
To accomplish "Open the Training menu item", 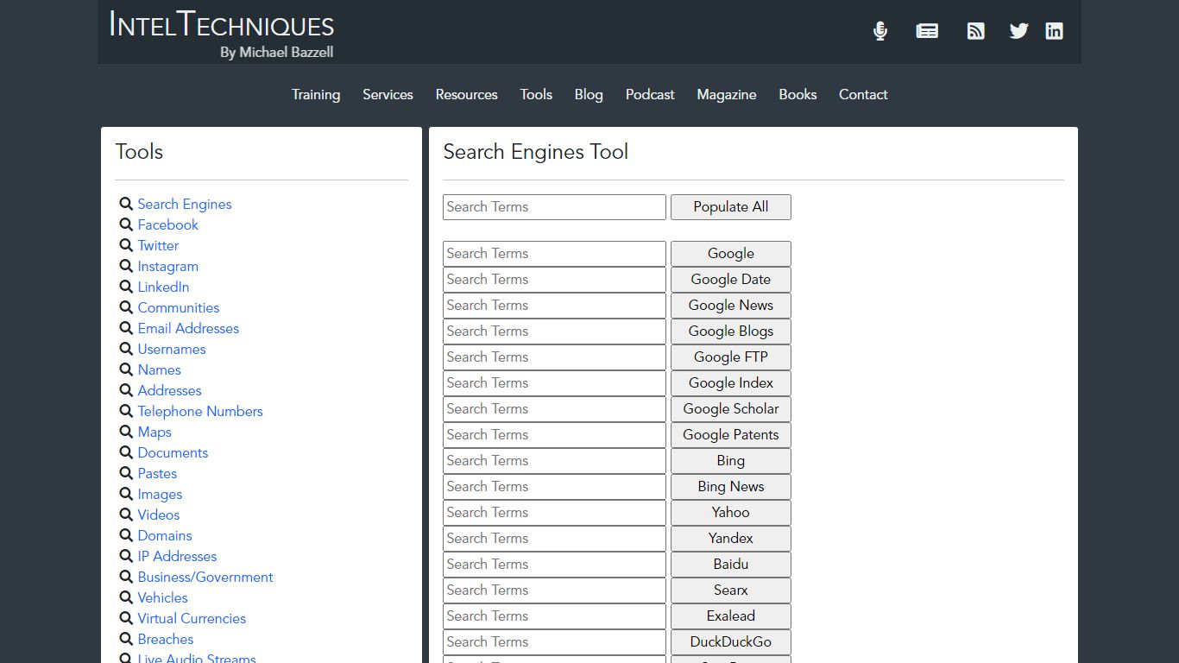I will point(316,95).
